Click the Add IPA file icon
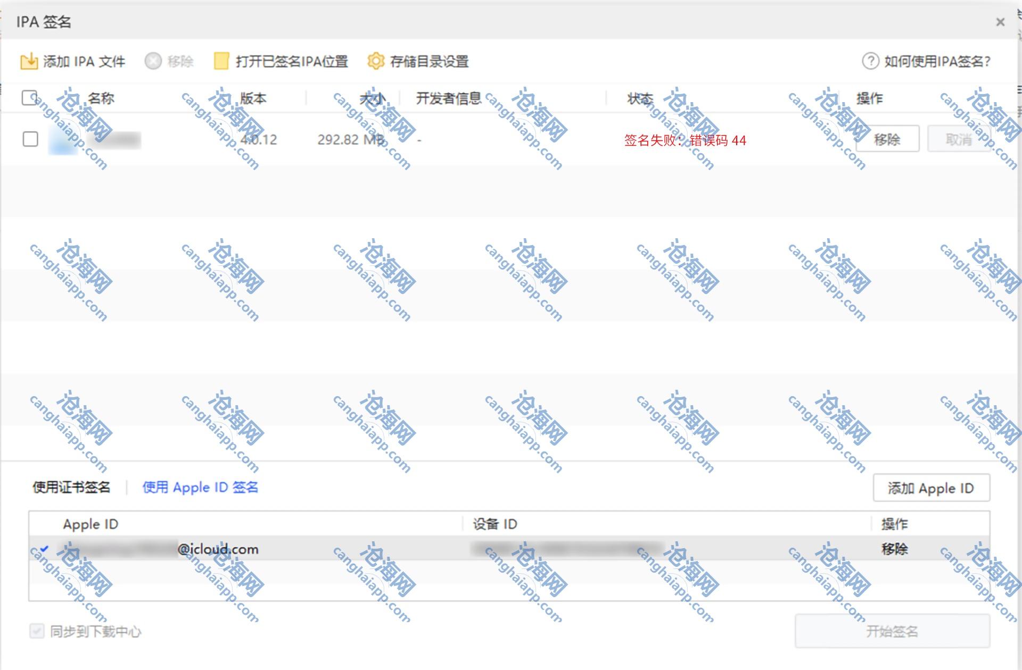 pyautogui.click(x=29, y=62)
